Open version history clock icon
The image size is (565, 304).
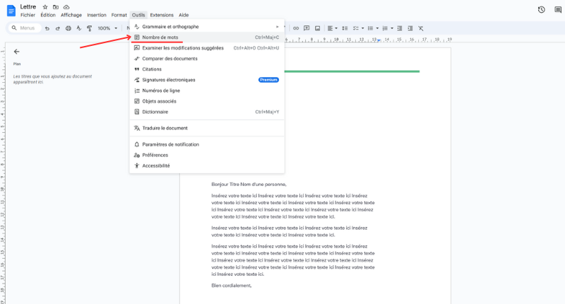click(x=541, y=9)
